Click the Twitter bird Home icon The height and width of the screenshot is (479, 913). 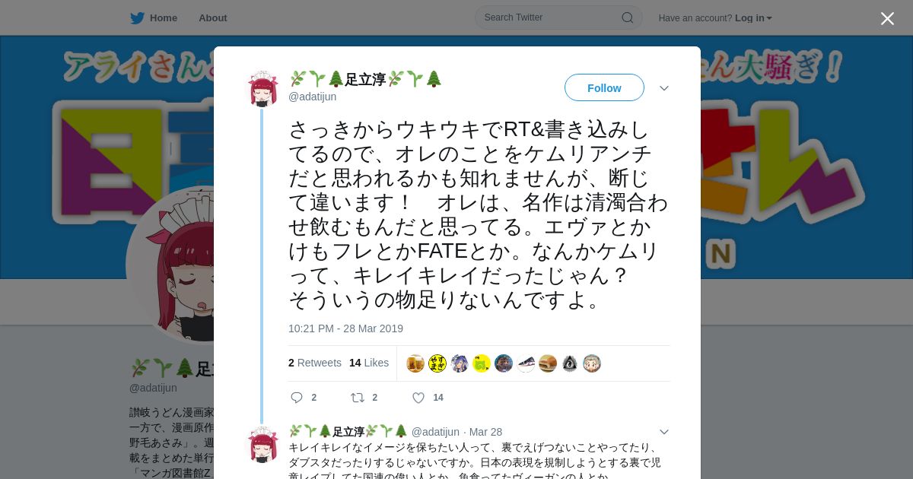(x=137, y=18)
